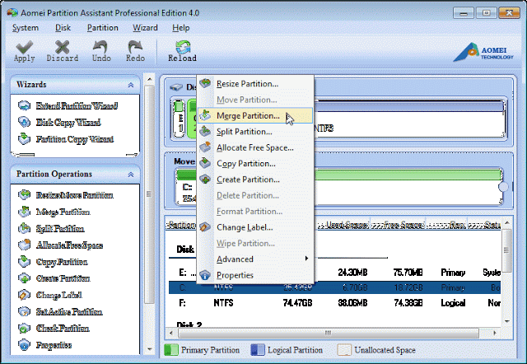
Task: Click Create Partition sidebar icon
Action: 24,278
